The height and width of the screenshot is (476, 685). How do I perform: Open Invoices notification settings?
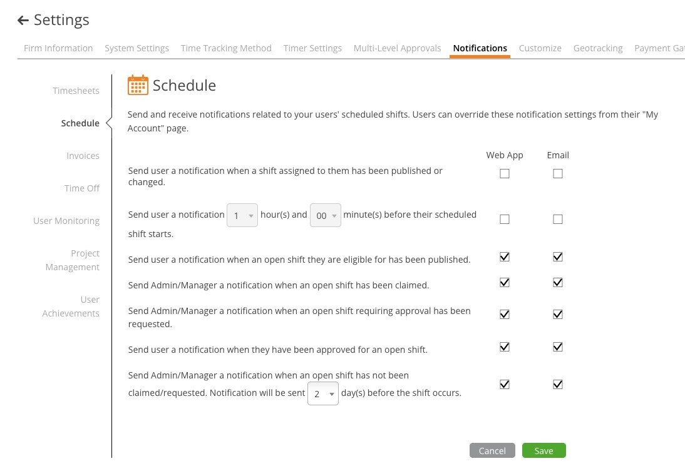(83, 156)
